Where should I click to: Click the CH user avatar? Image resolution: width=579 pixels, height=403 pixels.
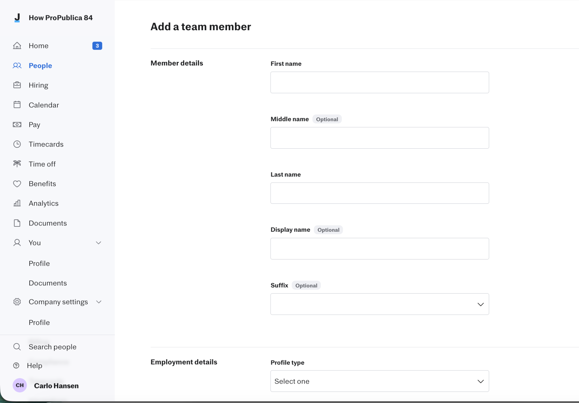(x=20, y=385)
